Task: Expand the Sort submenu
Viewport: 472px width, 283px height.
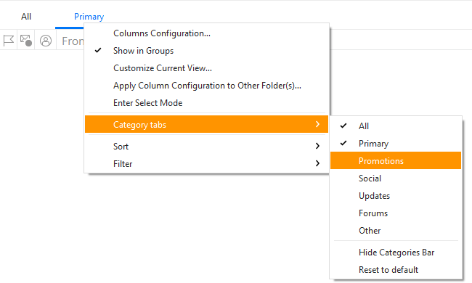Action: coord(206,146)
